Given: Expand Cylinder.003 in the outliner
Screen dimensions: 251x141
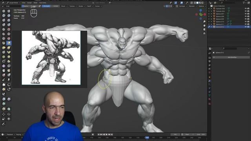Looking at the screenshot, I should pyautogui.click(x=211, y=9).
